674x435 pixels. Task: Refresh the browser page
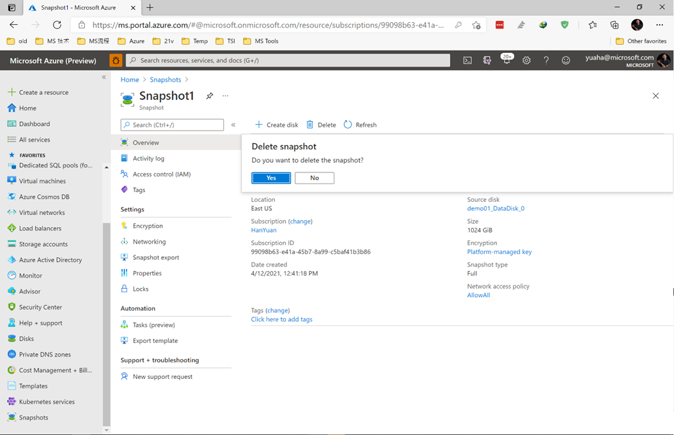tap(57, 25)
